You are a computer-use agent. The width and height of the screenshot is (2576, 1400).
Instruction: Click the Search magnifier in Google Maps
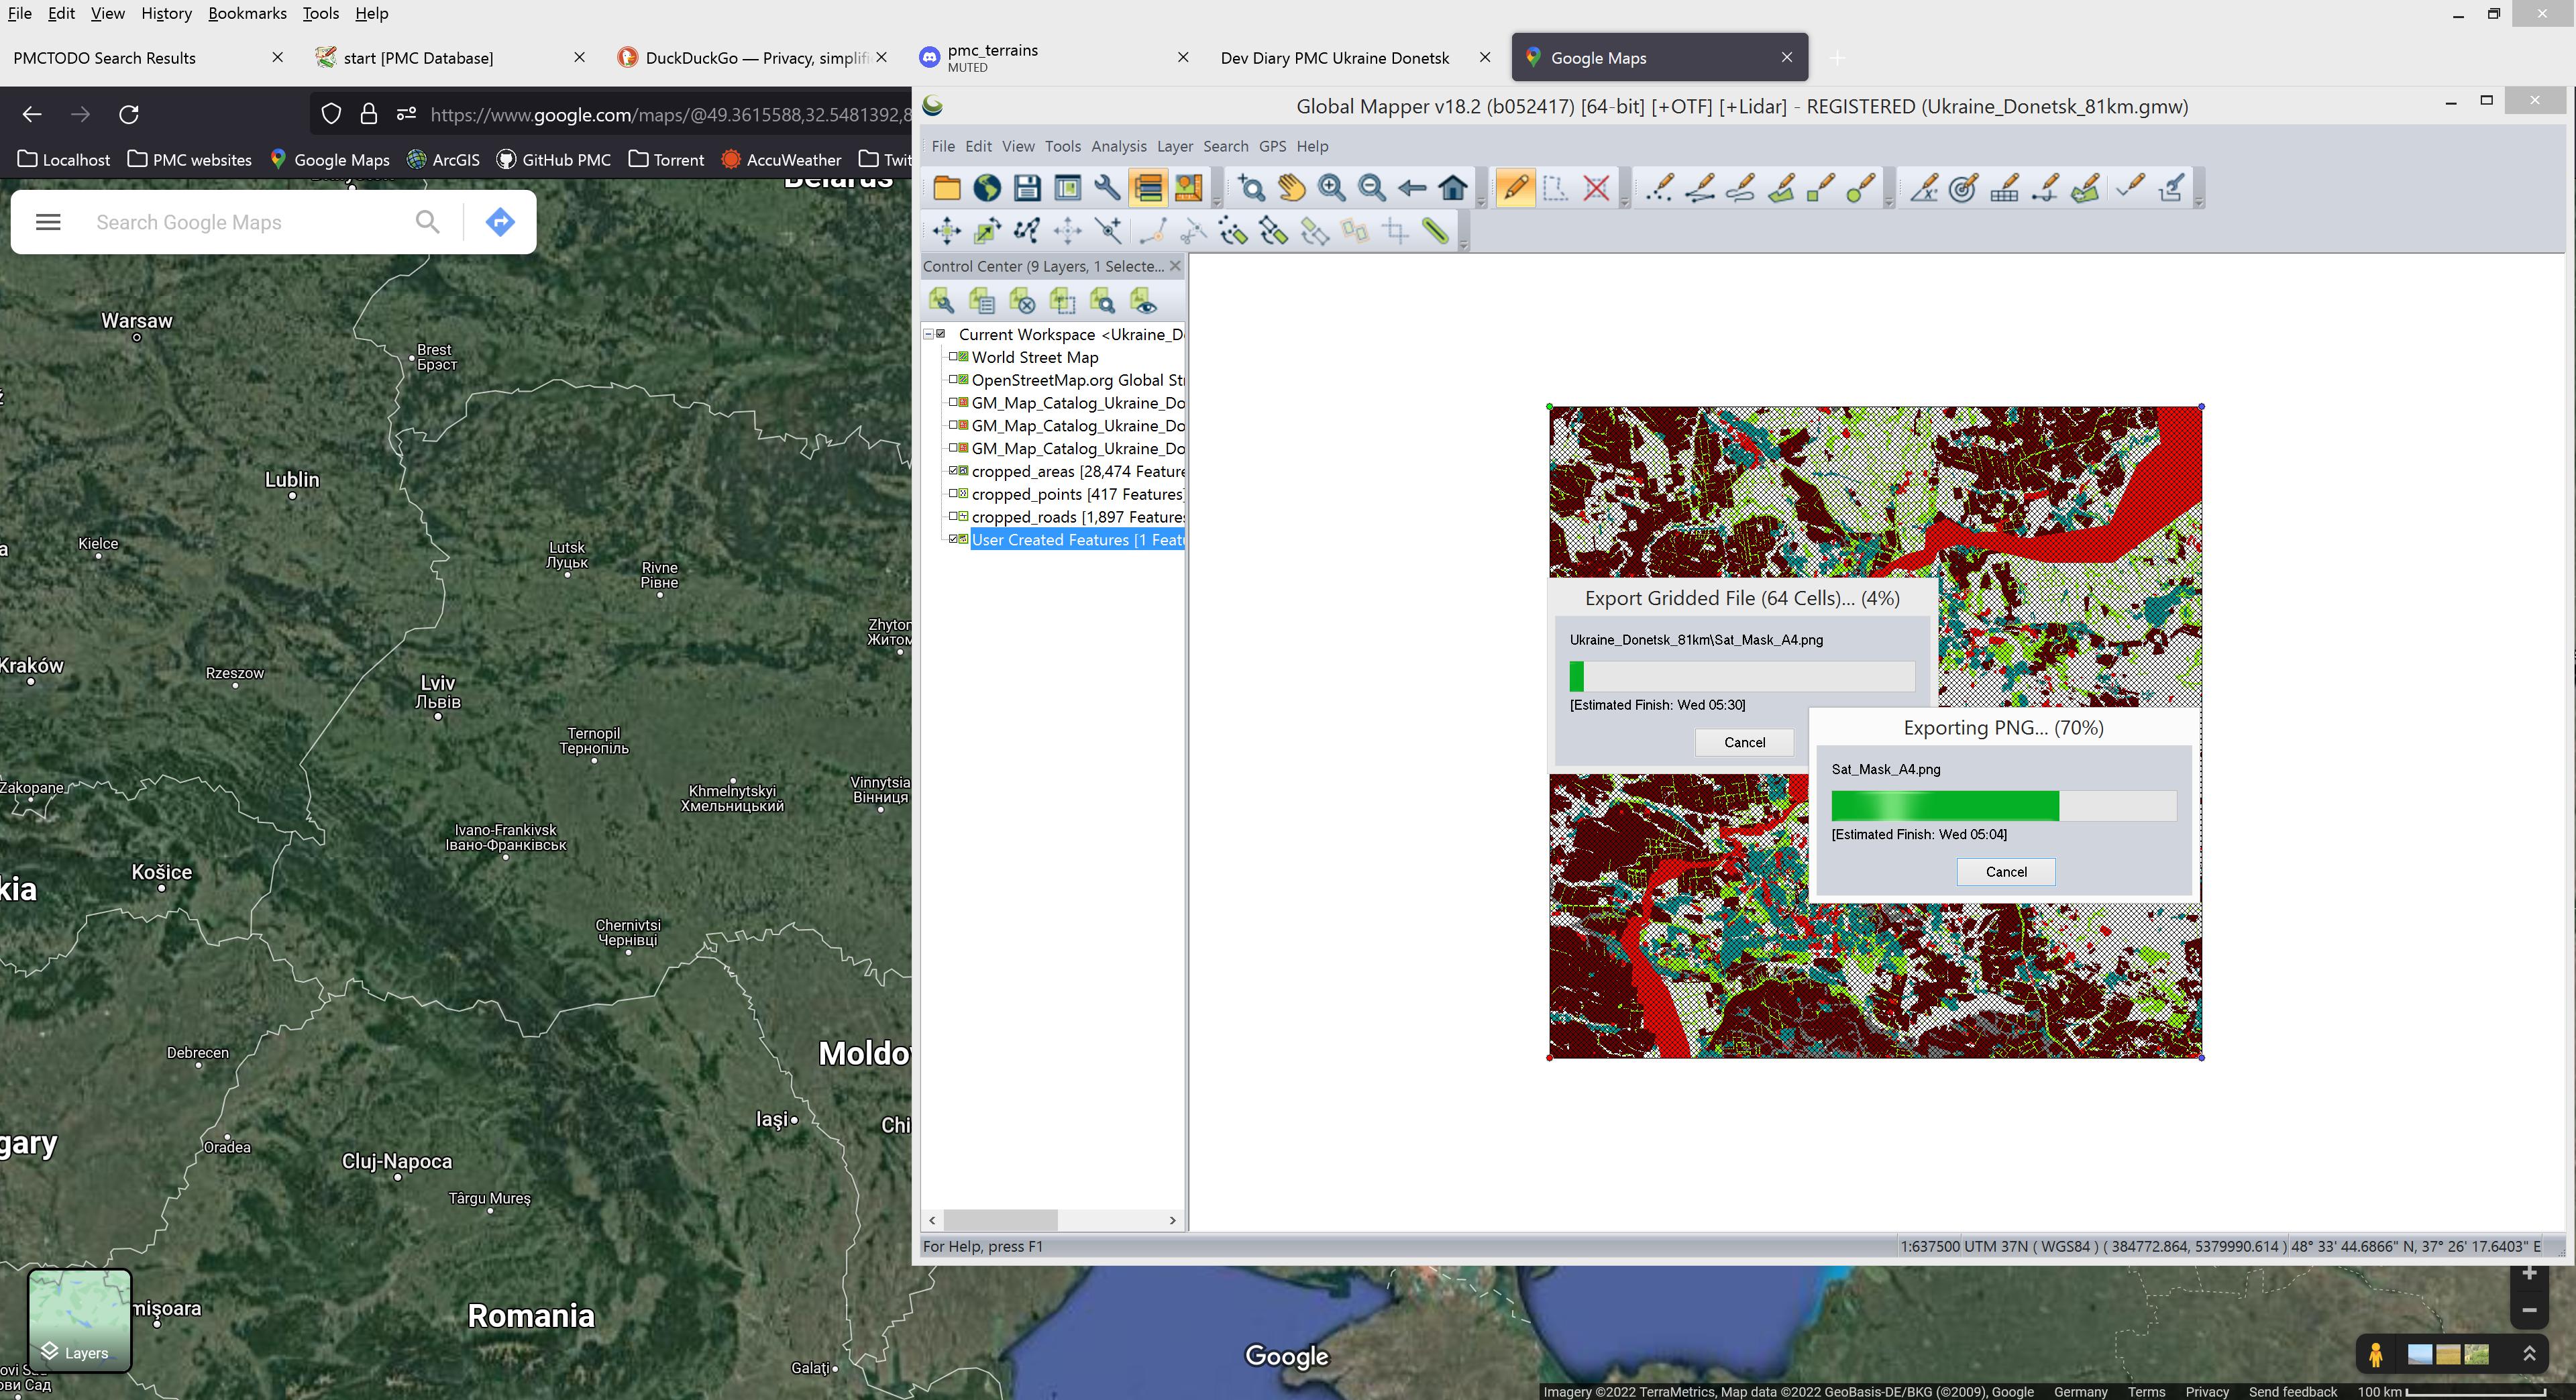click(427, 222)
